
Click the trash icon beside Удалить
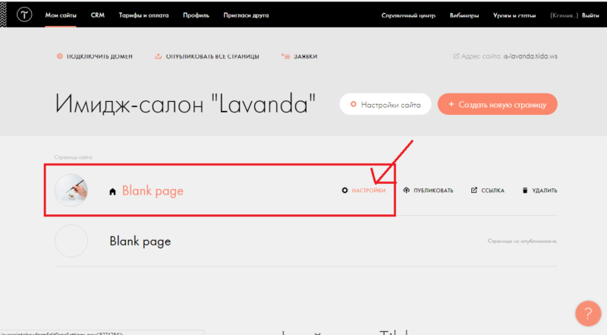coord(525,190)
